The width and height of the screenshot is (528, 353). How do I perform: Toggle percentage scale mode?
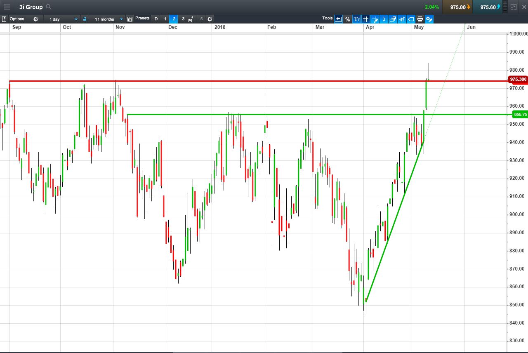coord(347,19)
